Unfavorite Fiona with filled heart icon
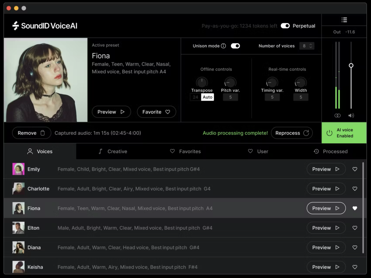The height and width of the screenshot is (278, 371). 355,208
